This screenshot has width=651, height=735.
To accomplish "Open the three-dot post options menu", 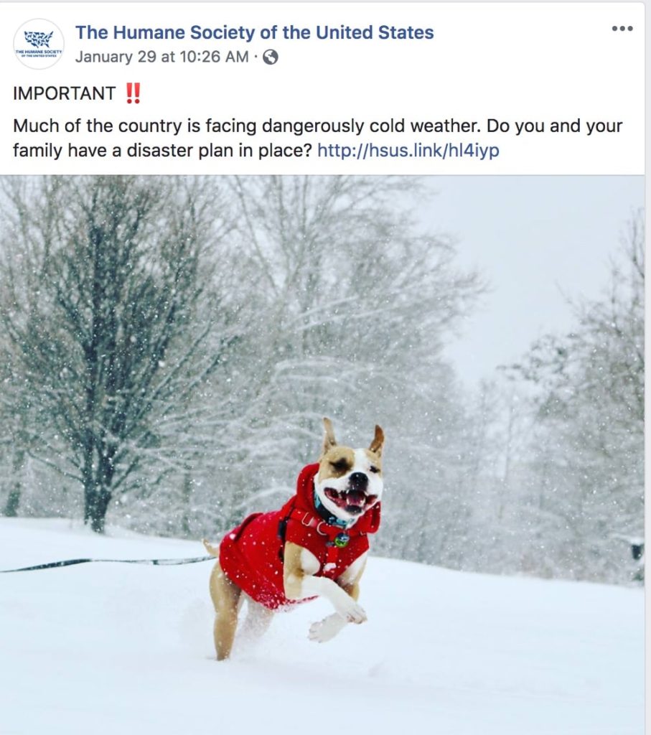I will click(x=622, y=29).
